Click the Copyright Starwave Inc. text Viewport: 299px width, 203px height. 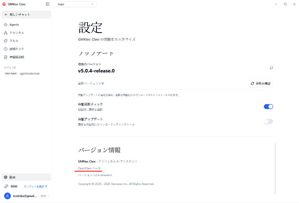[116, 184]
